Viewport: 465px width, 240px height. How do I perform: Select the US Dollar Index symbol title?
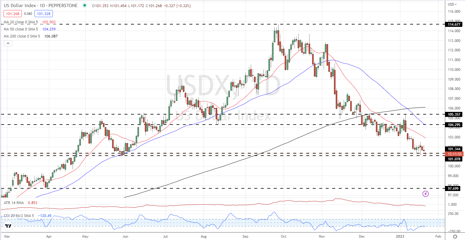41,6
